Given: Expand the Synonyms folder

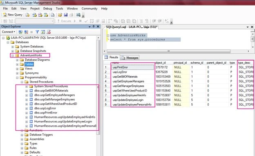Looking at the screenshot, I should pos(17,73).
